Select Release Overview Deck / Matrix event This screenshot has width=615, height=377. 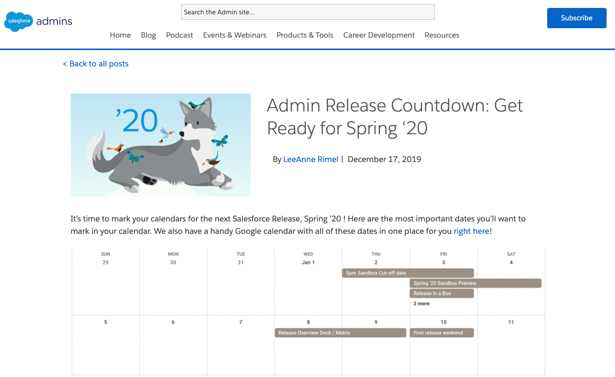[340, 333]
